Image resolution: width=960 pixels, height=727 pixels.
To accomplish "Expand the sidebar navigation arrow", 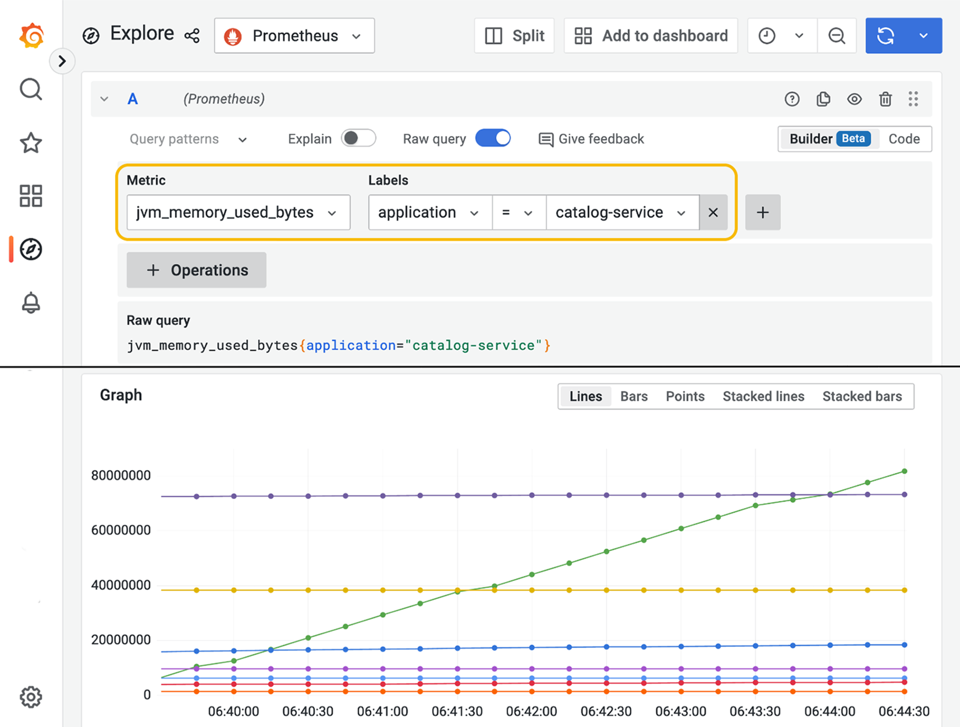I will pos(62,61).
